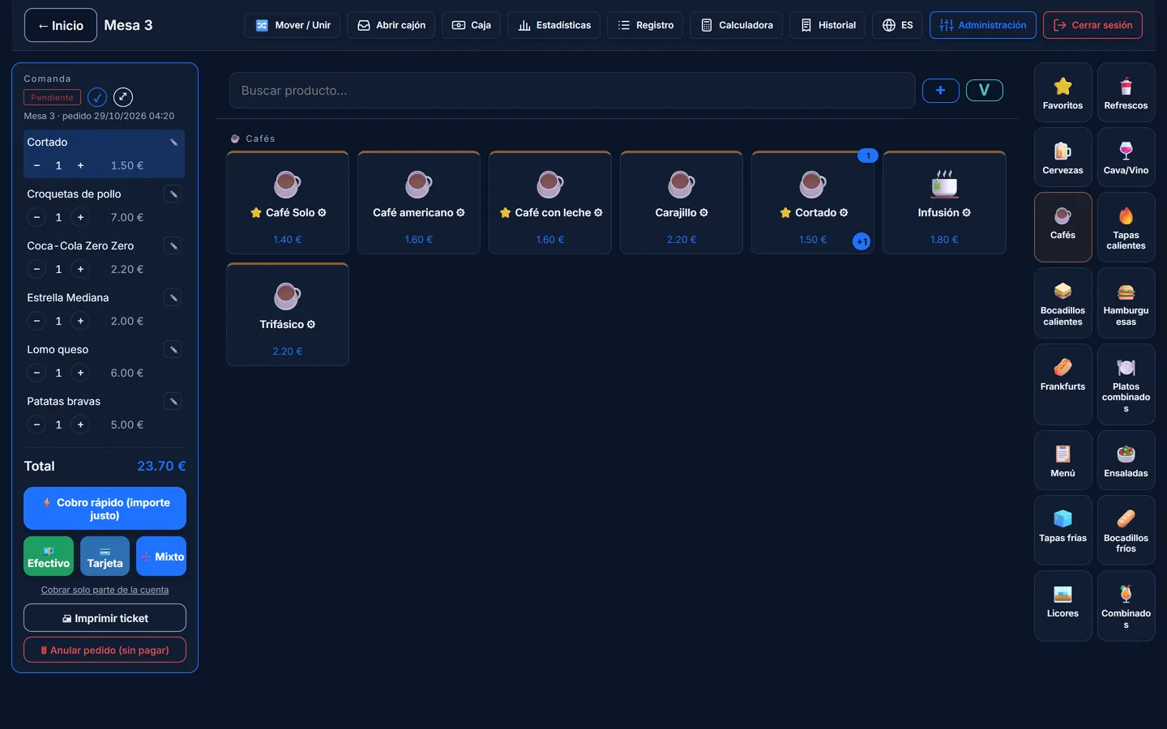
Task: Open the gear on Café americano card
Action: click(x=460, y=213)
